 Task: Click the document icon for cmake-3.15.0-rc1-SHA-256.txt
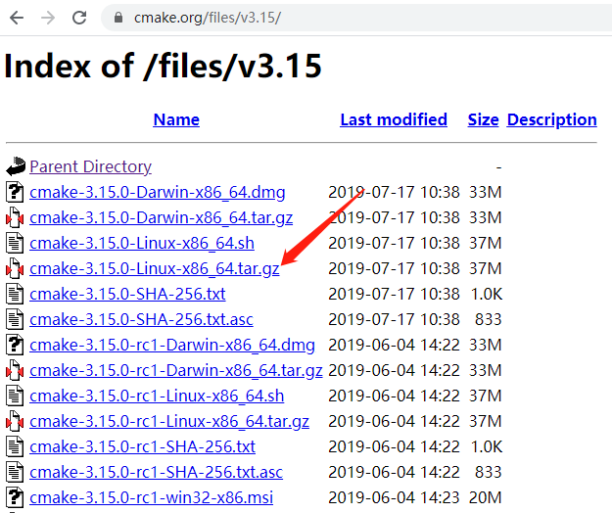[15, 446]
